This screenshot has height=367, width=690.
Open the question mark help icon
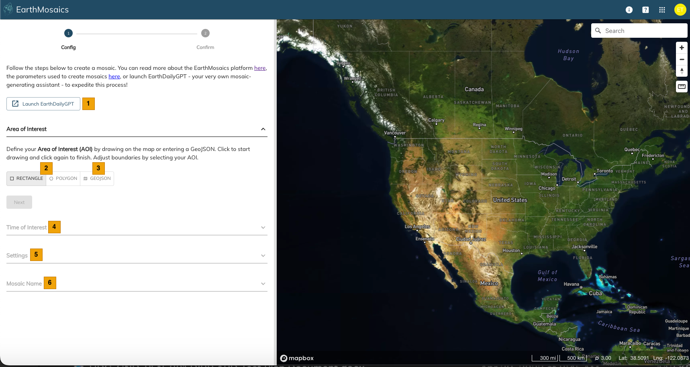[x=645, y=10]
